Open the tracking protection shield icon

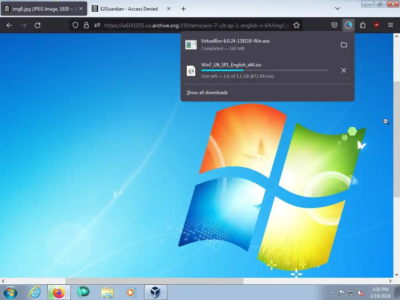75,25
